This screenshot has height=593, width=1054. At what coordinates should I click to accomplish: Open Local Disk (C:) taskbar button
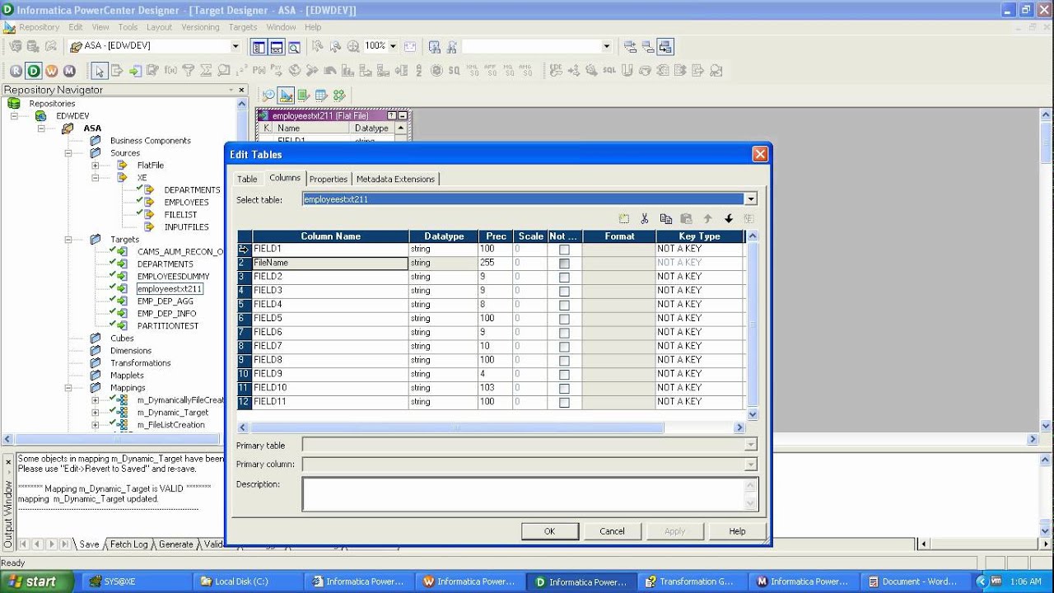pos(249,581)
